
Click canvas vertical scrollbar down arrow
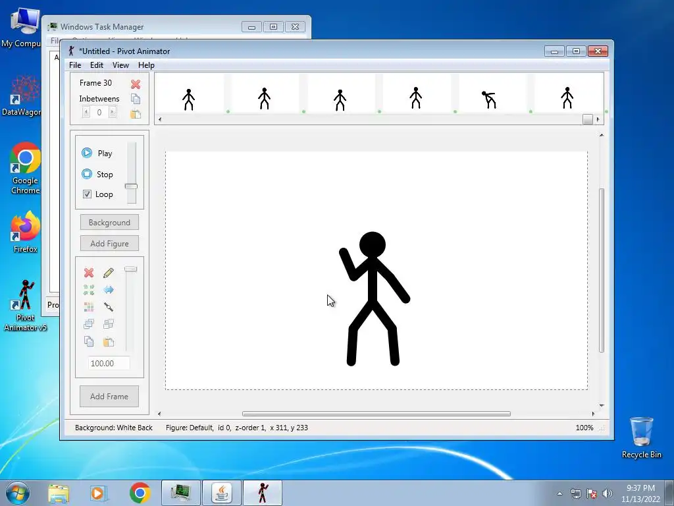[602, 405]
